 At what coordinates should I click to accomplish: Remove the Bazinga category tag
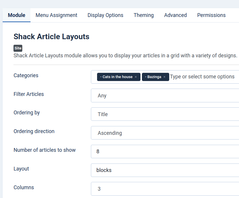pyautogui.click(x=164, y=77)
